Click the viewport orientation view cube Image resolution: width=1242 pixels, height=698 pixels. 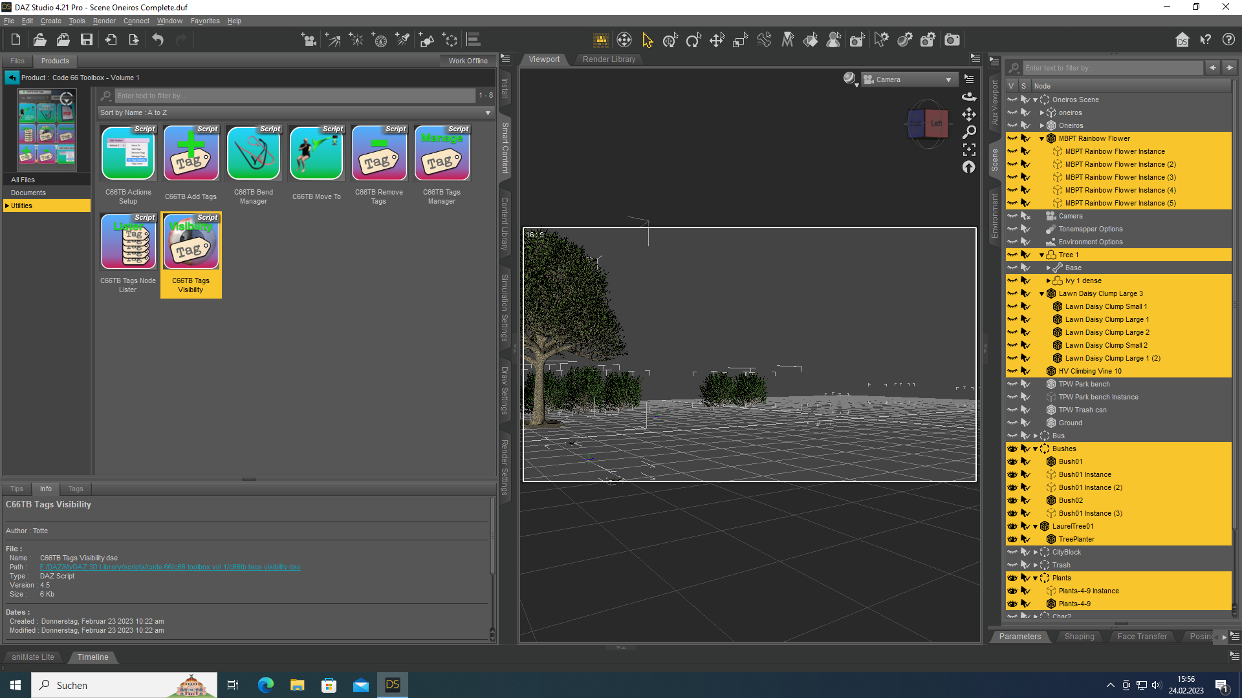928,123
